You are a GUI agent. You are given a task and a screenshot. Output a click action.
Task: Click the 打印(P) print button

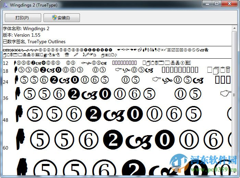[23, 17]
